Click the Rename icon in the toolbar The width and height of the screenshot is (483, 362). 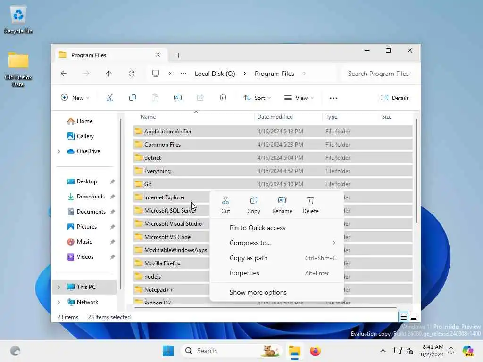coord(178,98)
